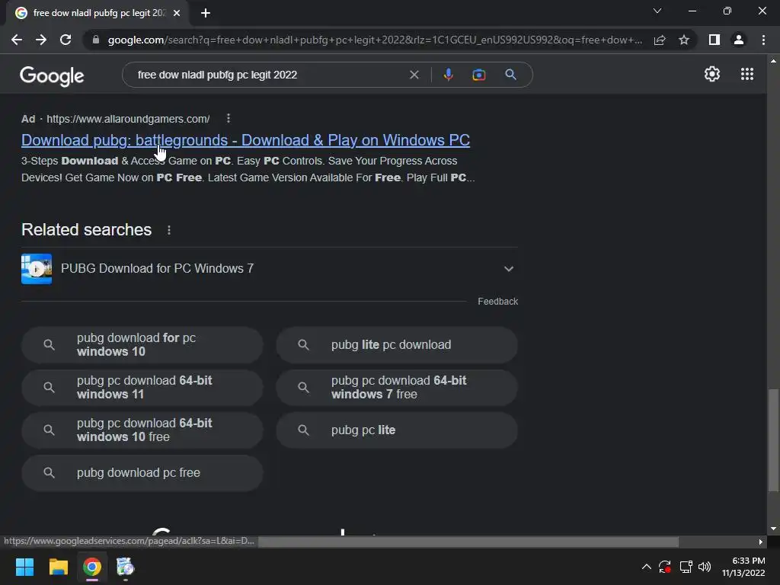The width and height of the screenshot is (780, 585).
Task: Click the vertical page scrollbar thumb
Action: pos(773,440)
